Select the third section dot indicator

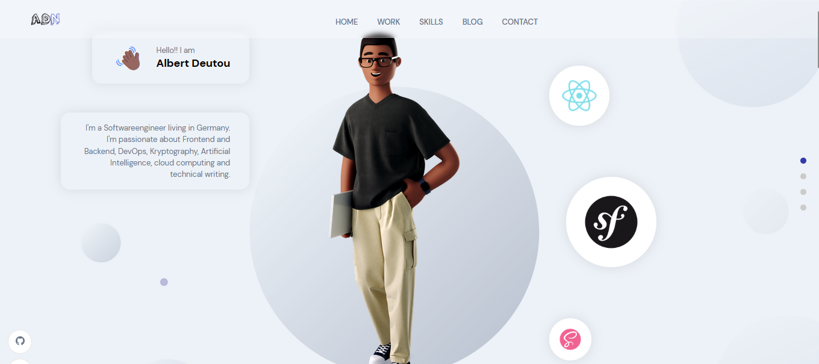(803, 192)
